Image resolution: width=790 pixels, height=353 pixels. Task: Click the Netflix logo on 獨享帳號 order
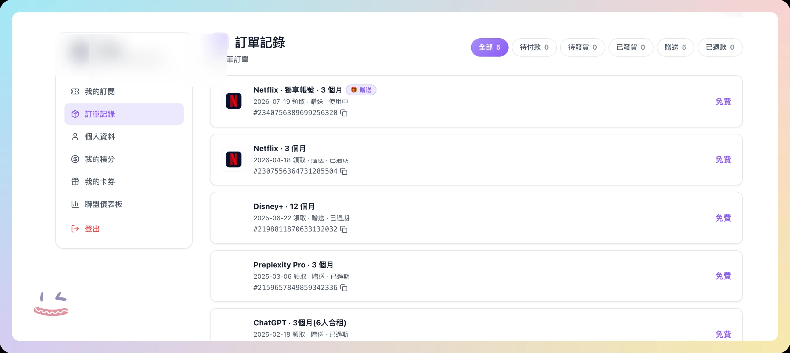(x=234, y=101)
